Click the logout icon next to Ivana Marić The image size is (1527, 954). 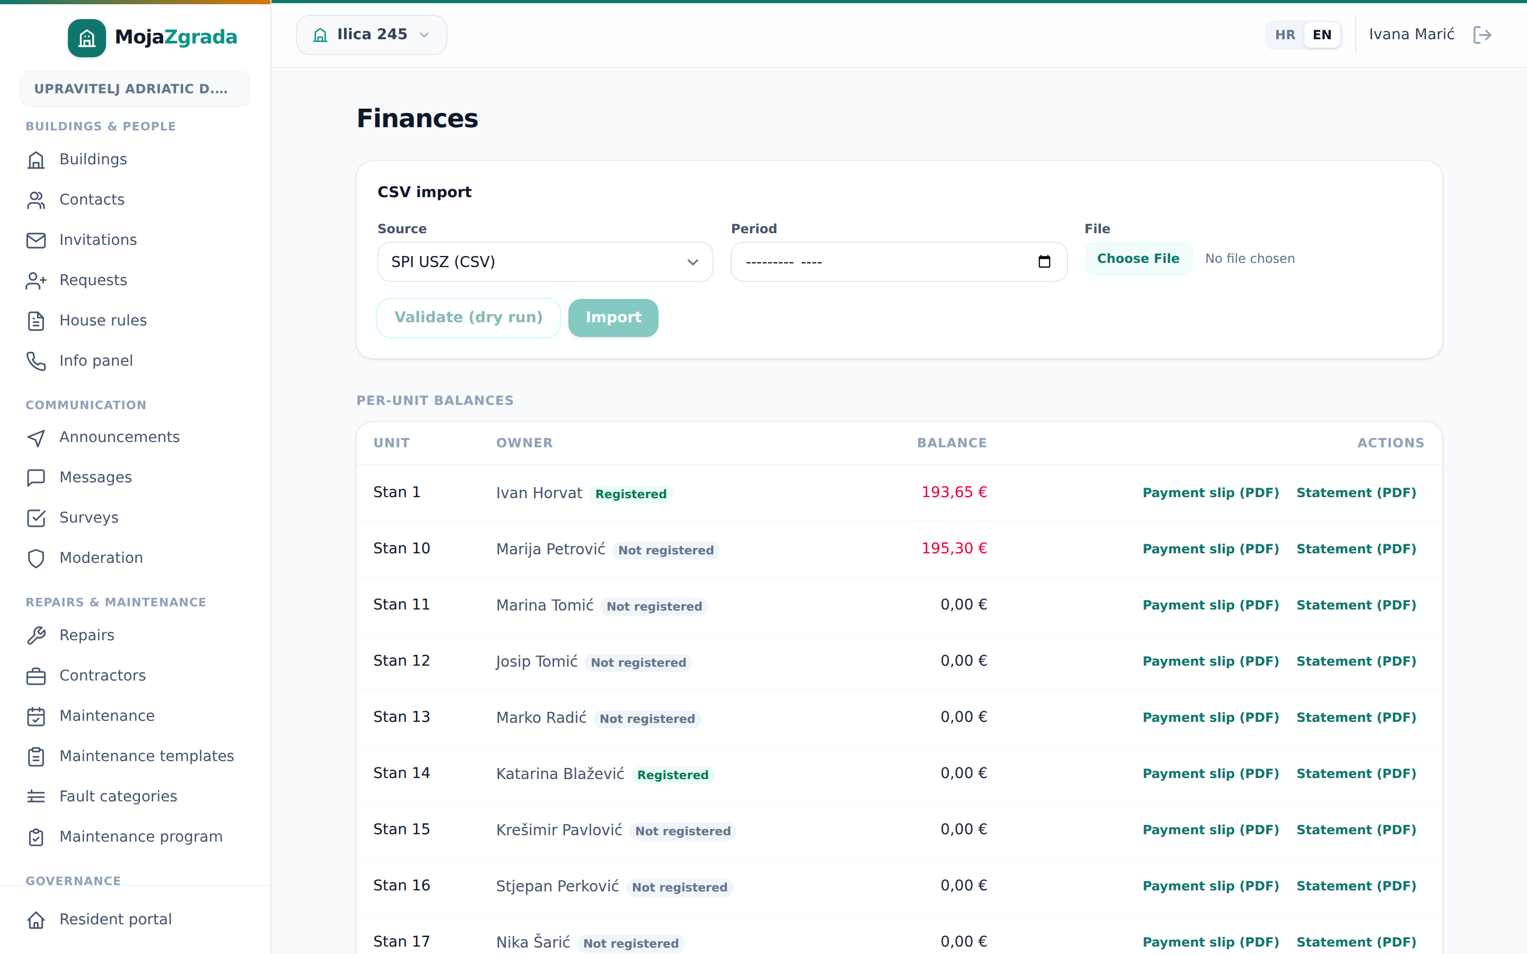pyautogui.click(x=1482, y=34)
